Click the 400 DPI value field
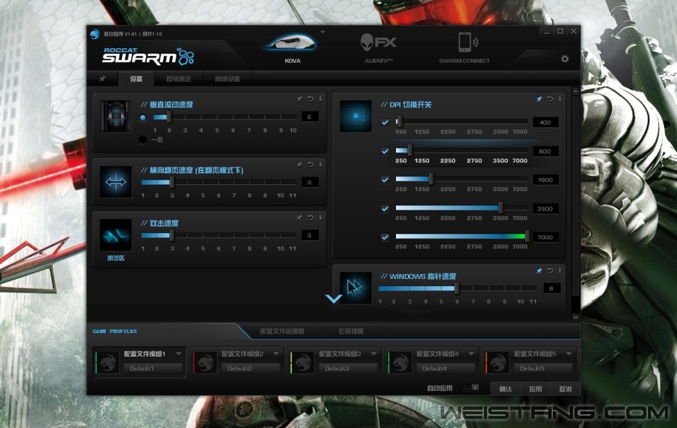 pyautogui.click(x=545, y=123)
